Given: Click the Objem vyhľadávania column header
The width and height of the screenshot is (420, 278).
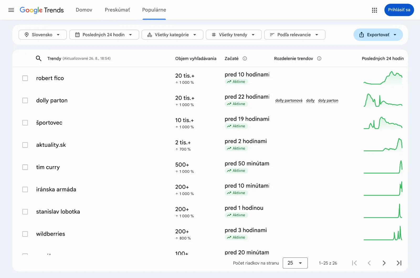Looking at the screenshot, I should tap(196, 59).
